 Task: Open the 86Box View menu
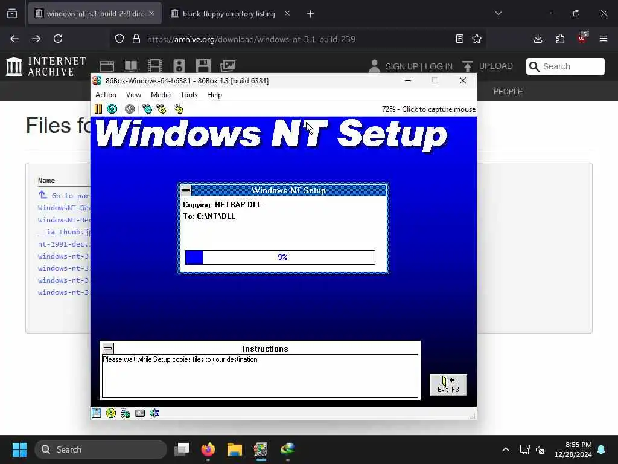133,95
